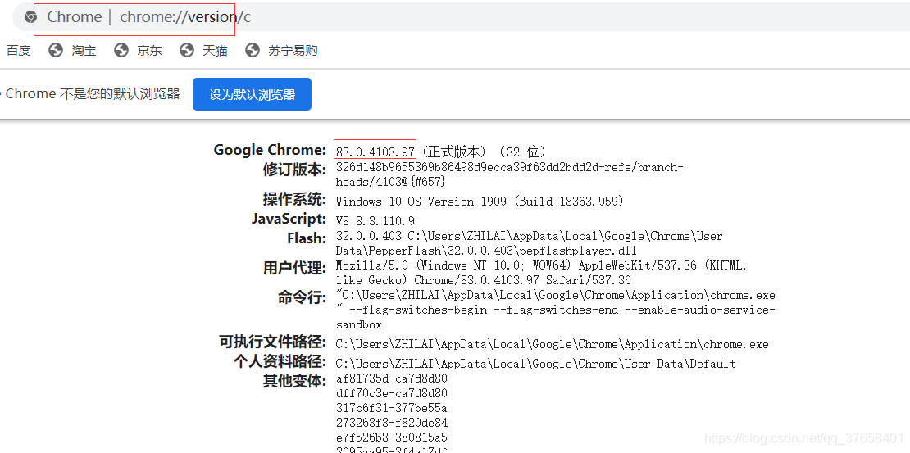Click the 个人资料路径 label

tap(280, 361)
